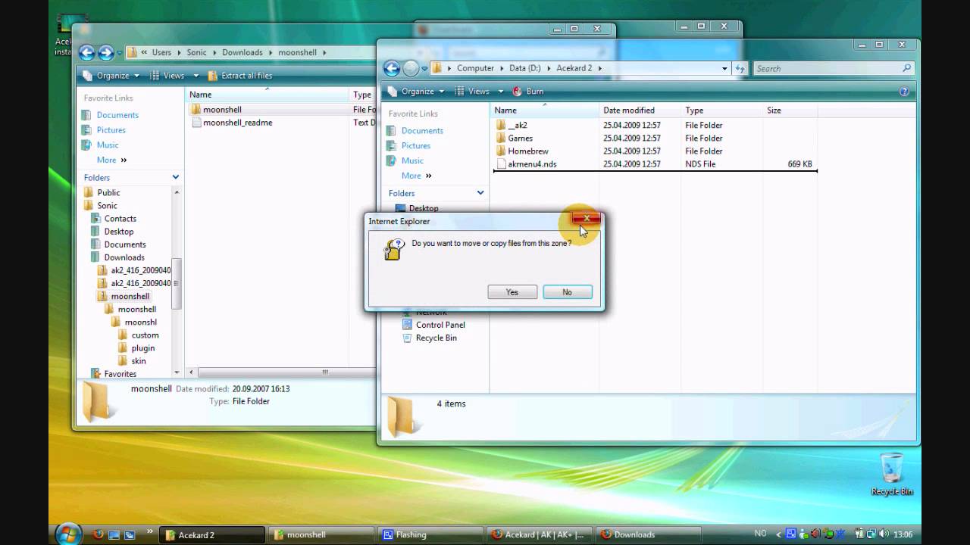Open Documents favorite link in Acekard 2 window
Image resolution: width=970 pixels, height=545 pixels.
click(422, 131)
